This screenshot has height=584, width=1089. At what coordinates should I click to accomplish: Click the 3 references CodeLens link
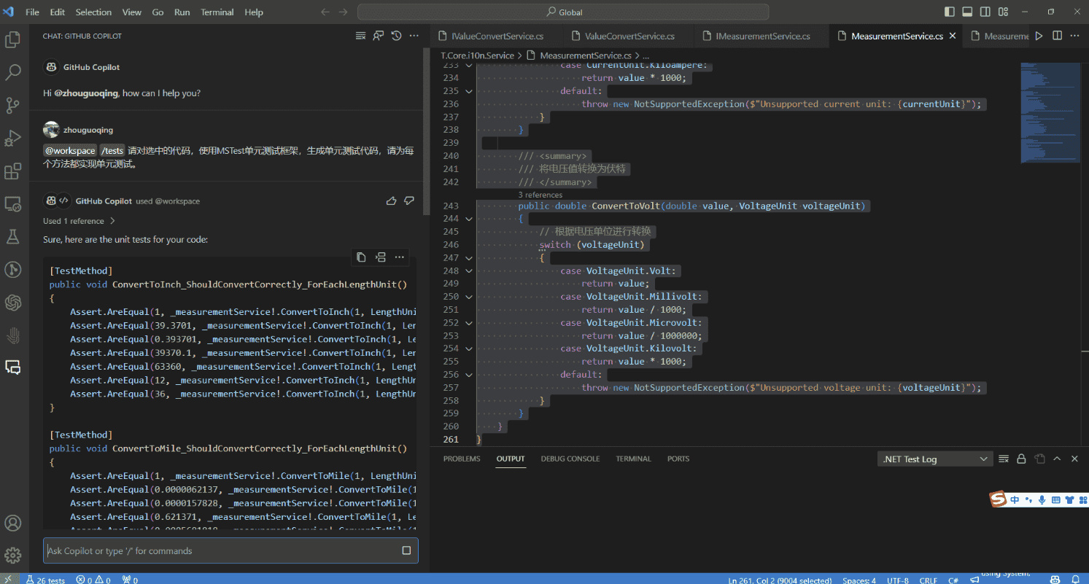click(x=540, y=195)
